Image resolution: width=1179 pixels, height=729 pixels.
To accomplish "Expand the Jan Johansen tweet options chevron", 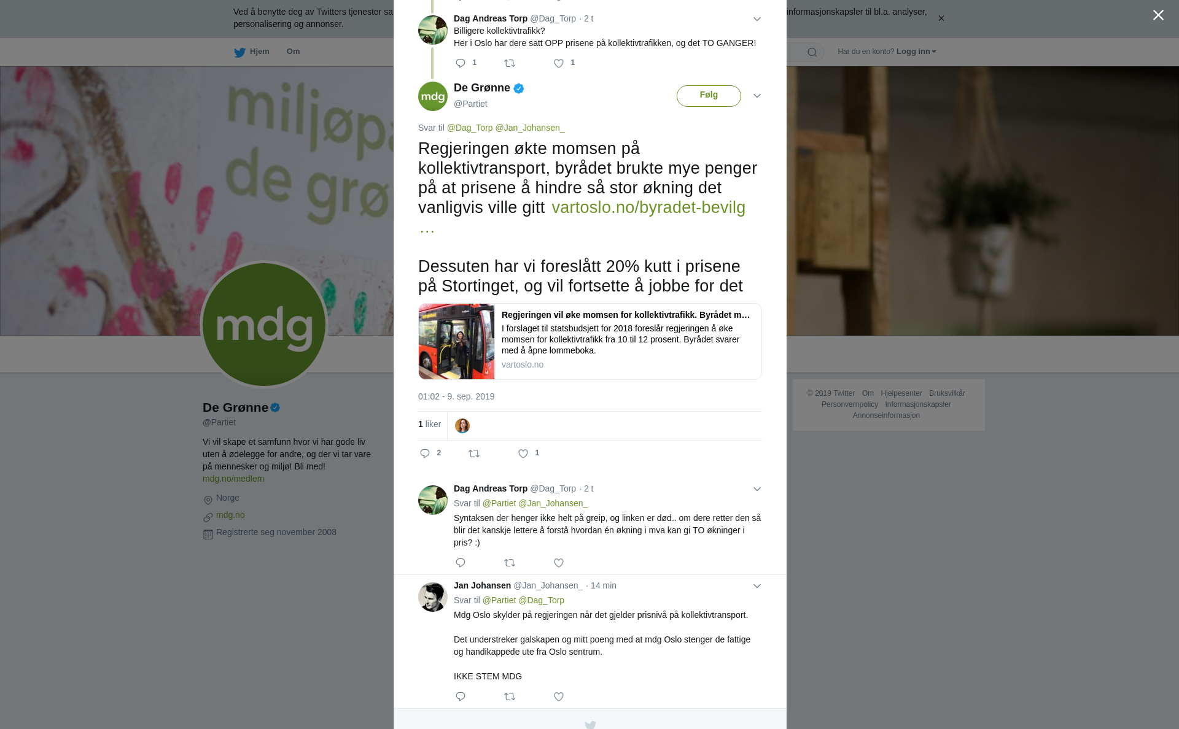I will click(757, 586).
